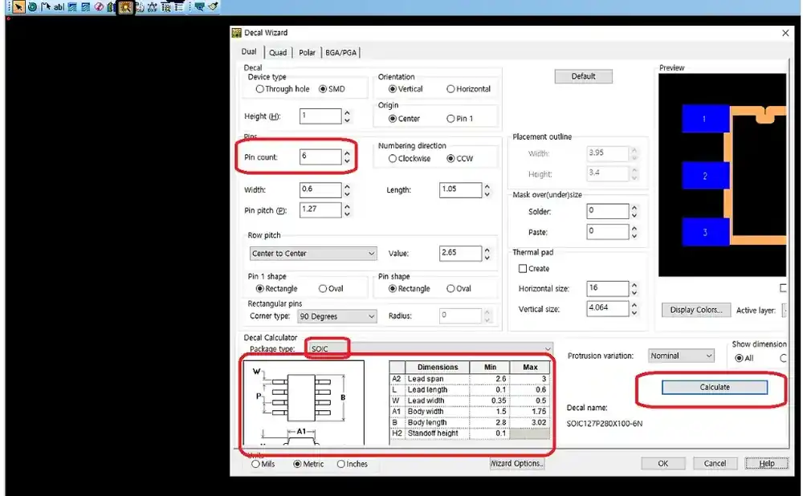
Task: Click the first blue copper shape icon
Action: click(x=72, y=6)
